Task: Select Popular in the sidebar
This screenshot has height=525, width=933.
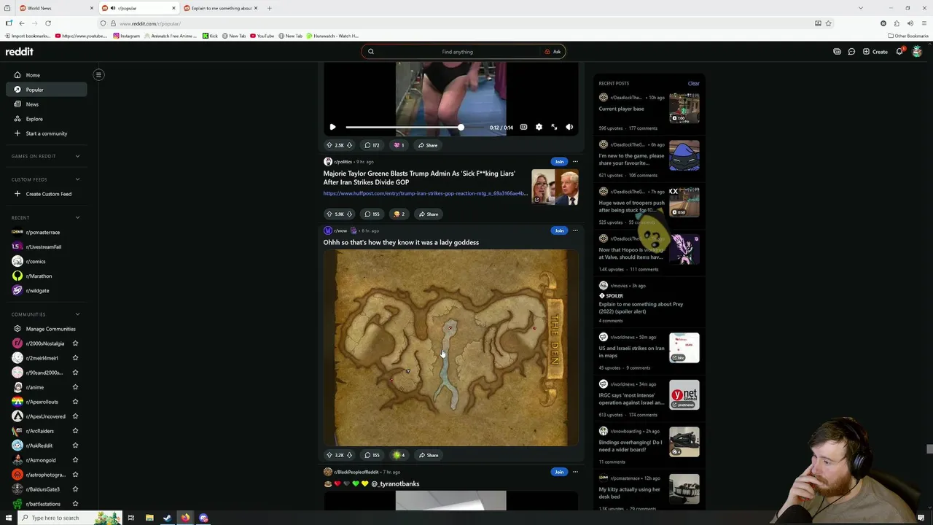Action: pos(47,90)
